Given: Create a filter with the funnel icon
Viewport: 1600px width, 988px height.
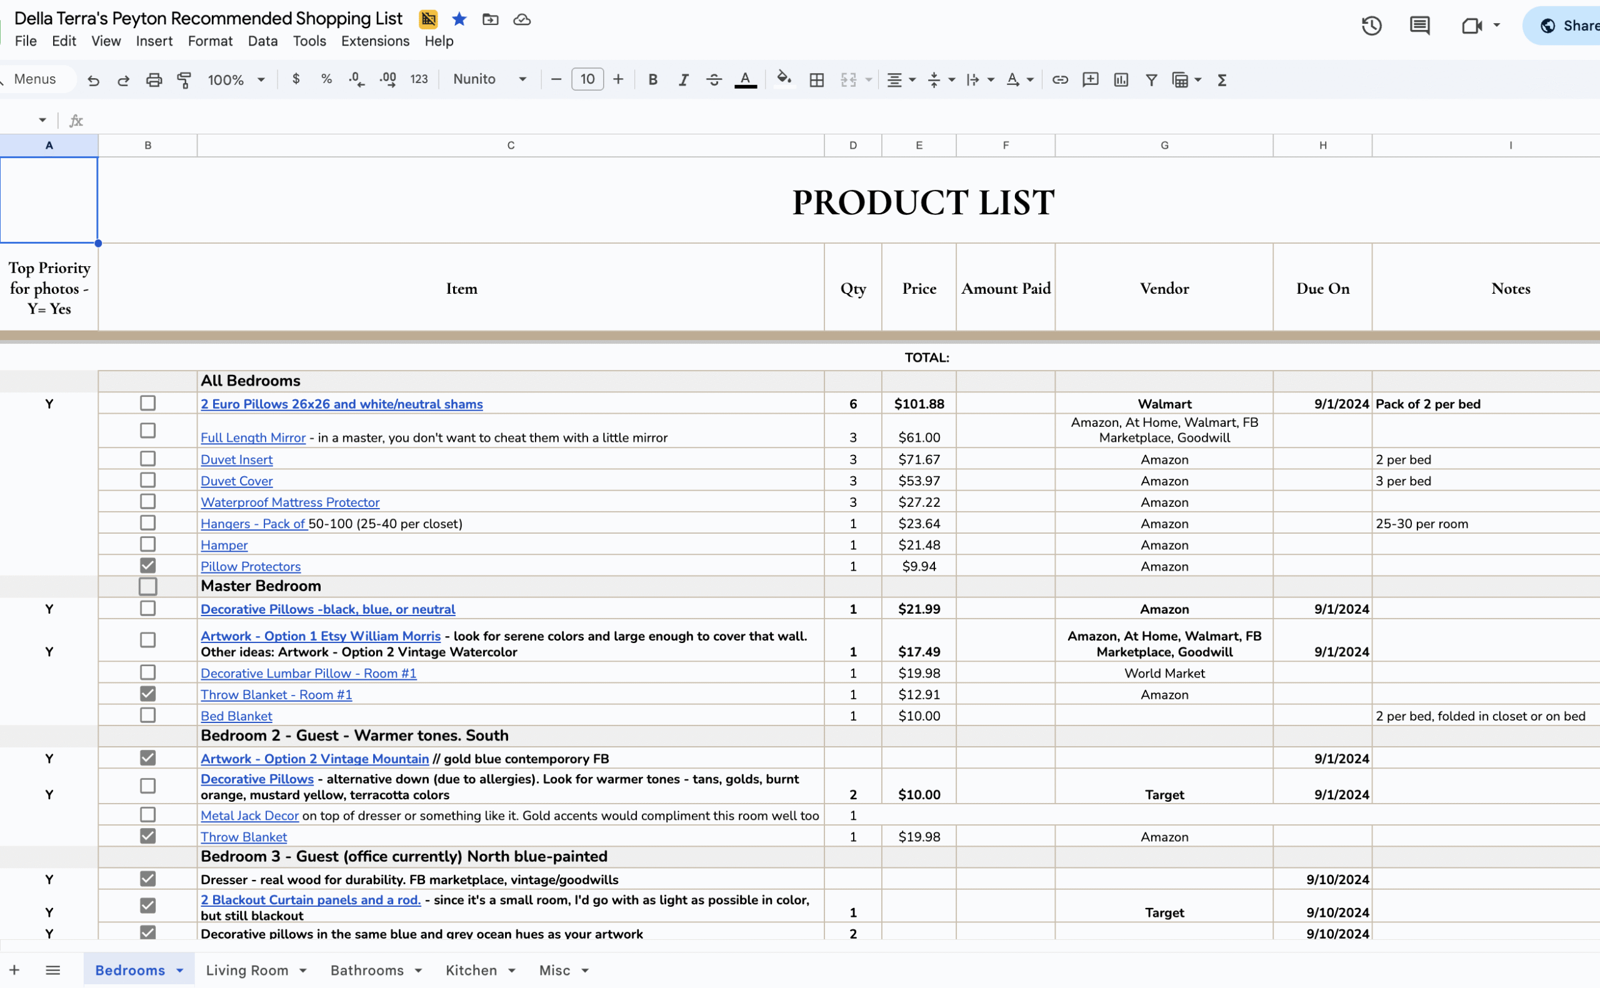Looking at the screenshot, I should (1151, 79).
